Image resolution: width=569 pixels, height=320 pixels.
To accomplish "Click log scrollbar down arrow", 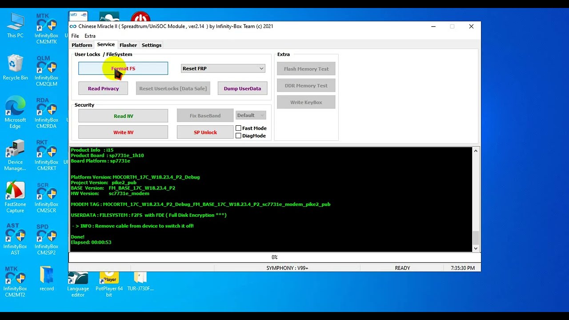I will point(476,248).
